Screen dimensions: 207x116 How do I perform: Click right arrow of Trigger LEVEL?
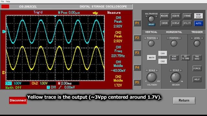point(202,38)
